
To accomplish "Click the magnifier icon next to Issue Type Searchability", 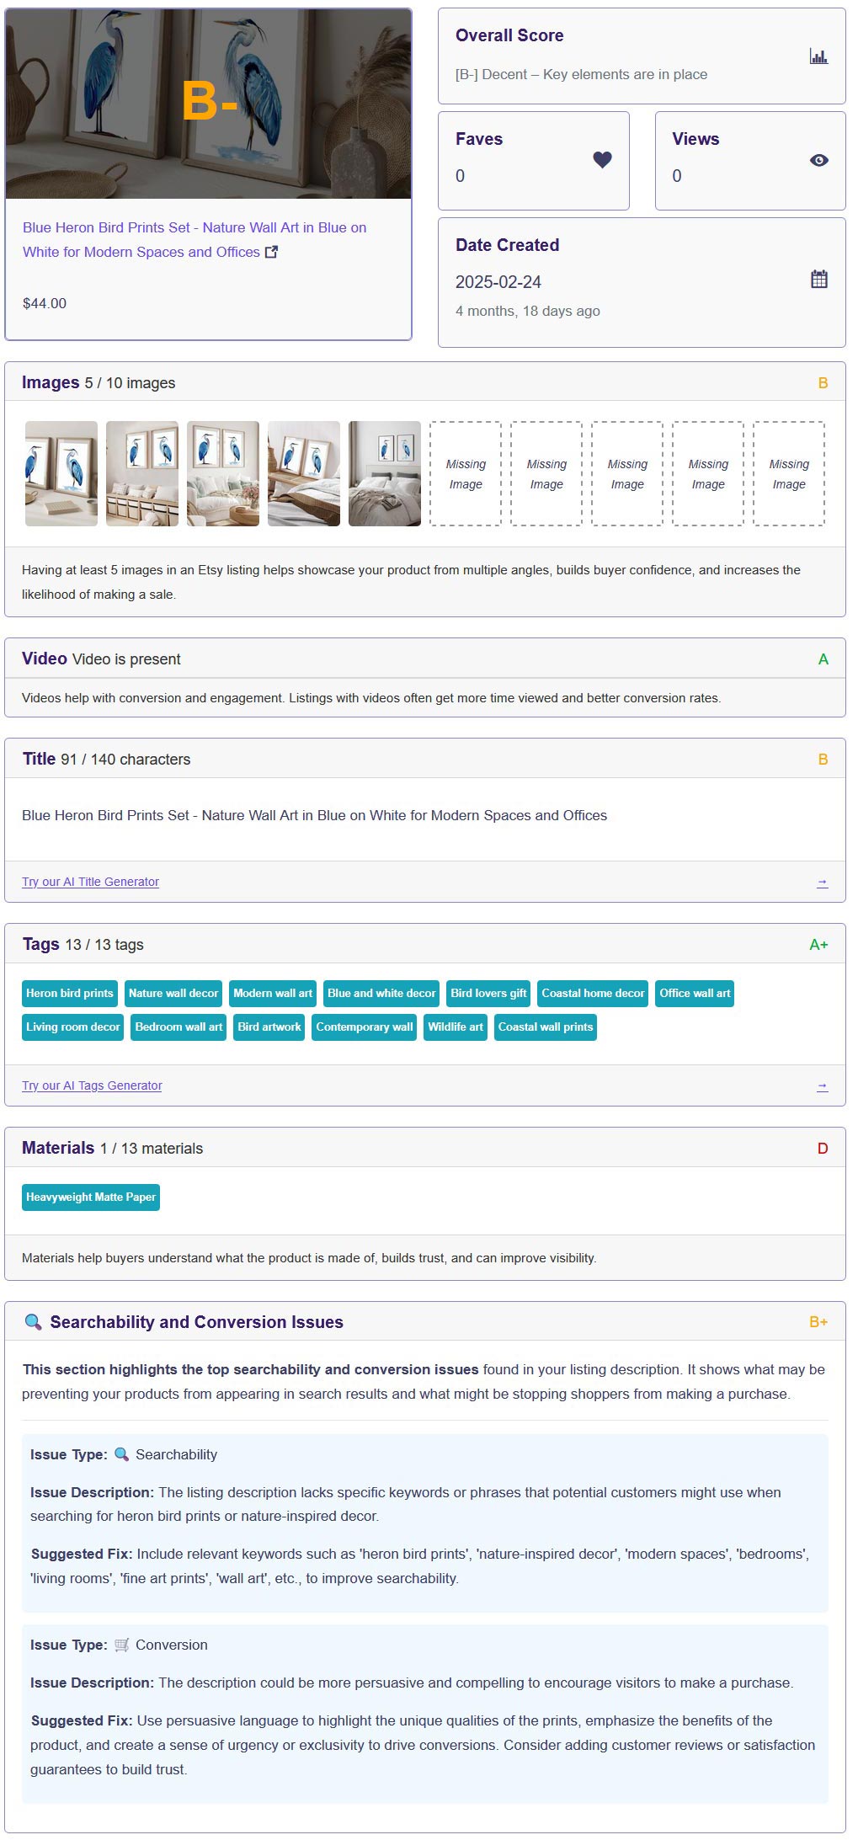I will [x=121, y=1453].
